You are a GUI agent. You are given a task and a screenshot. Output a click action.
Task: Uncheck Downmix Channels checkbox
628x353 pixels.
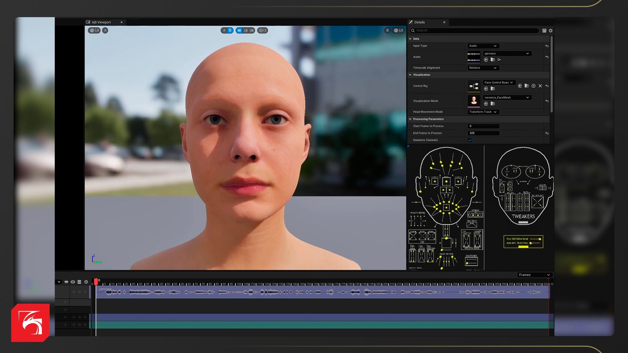coord(470,140)
